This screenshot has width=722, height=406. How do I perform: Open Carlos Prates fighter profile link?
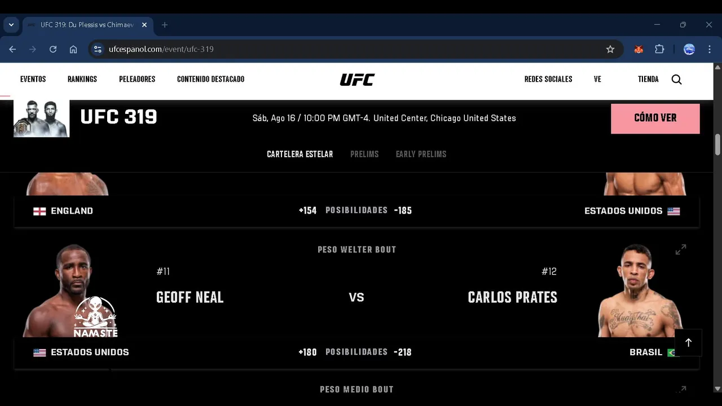point(513,297)
